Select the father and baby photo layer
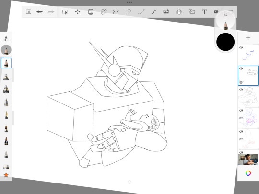 tap(248, 160)
